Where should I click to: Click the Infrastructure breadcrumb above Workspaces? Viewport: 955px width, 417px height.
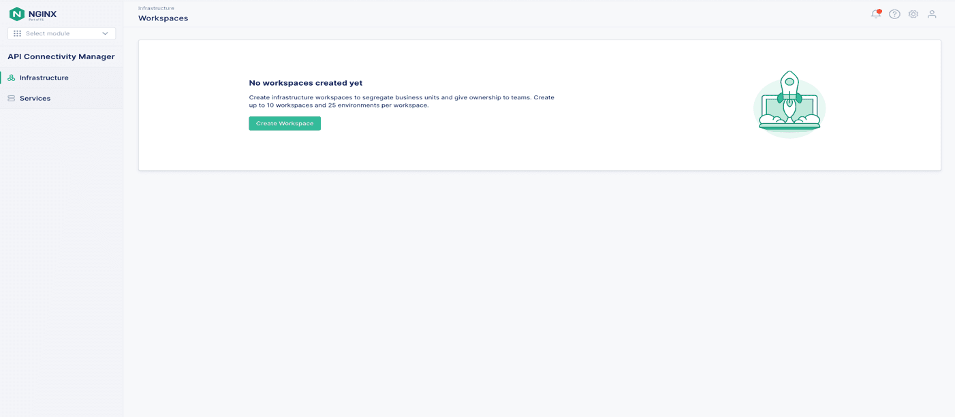click(x=156, y=8)
